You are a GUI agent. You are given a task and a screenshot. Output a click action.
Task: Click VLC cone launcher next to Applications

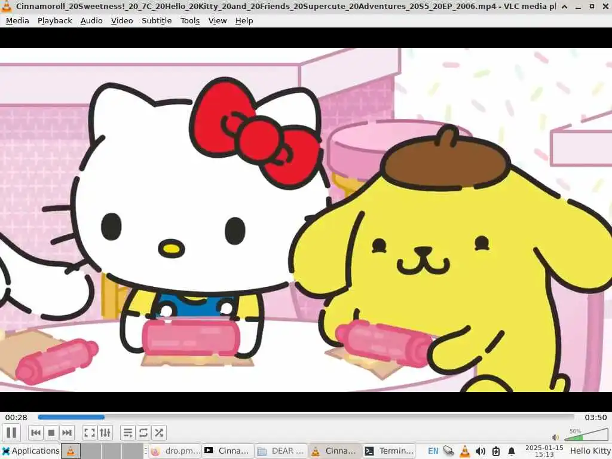[x=71, y=451]
